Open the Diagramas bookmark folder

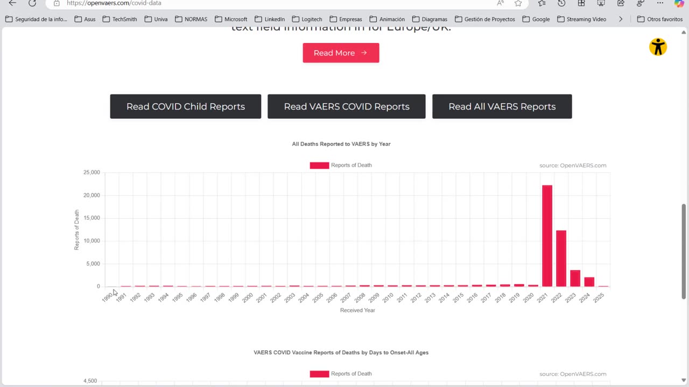(x=430, y=19)
